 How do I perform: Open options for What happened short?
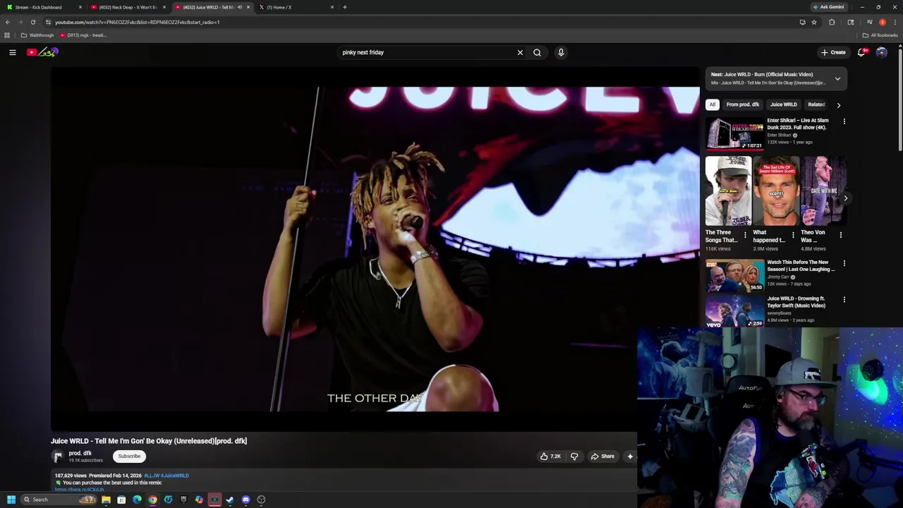(x=792, y=235)
